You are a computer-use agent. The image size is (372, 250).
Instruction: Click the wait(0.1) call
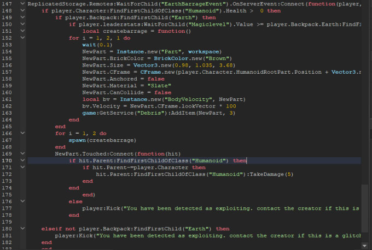point(97,45)
